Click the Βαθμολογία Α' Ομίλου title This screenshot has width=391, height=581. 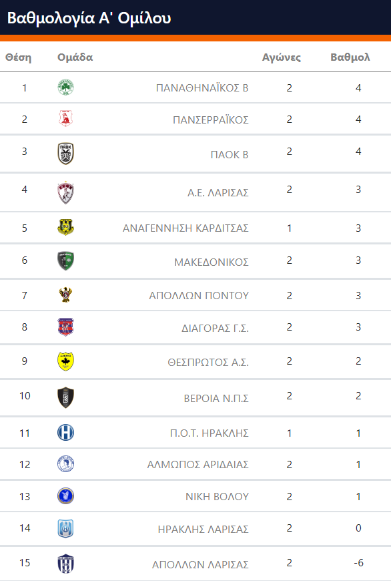pos(89,18)
